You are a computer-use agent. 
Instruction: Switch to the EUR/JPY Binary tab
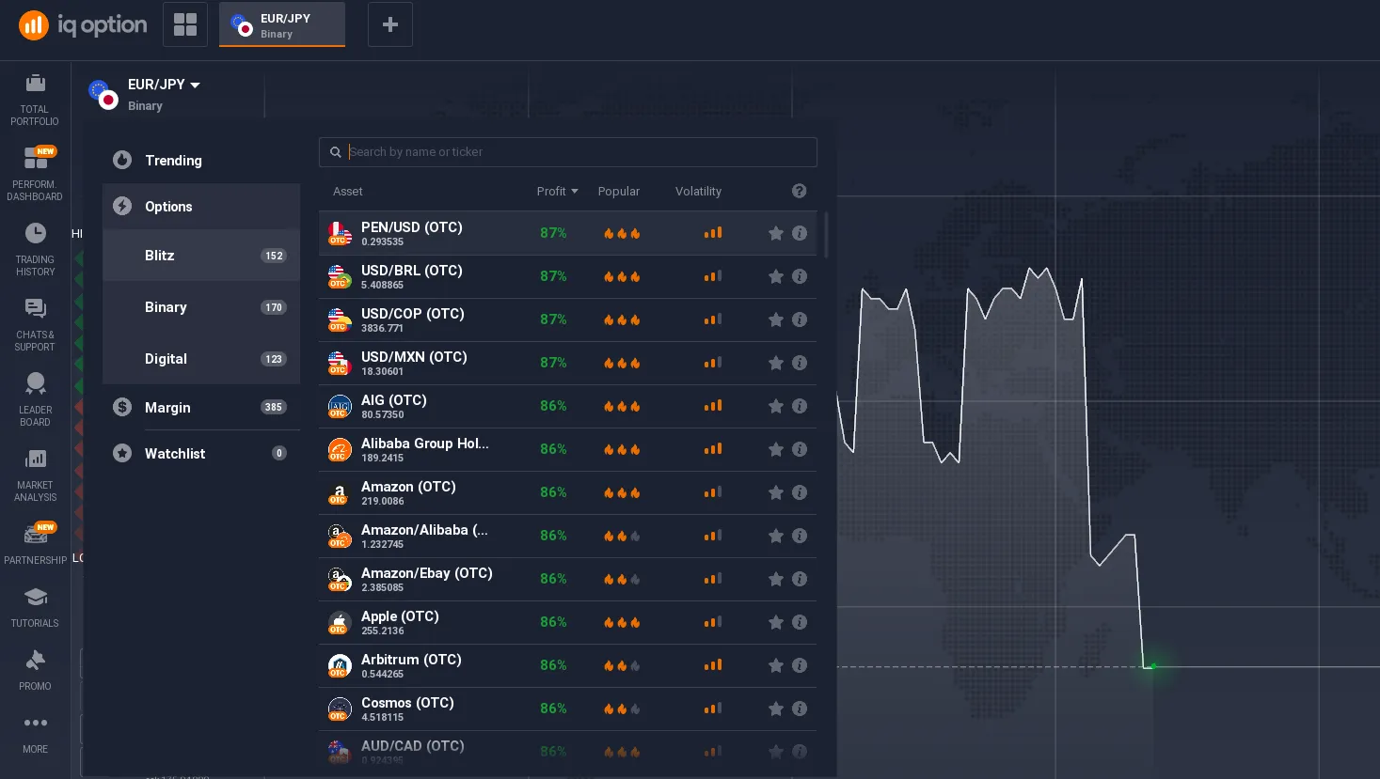point(282,25)
